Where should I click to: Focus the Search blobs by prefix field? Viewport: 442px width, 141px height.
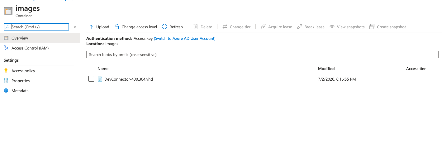262,54
